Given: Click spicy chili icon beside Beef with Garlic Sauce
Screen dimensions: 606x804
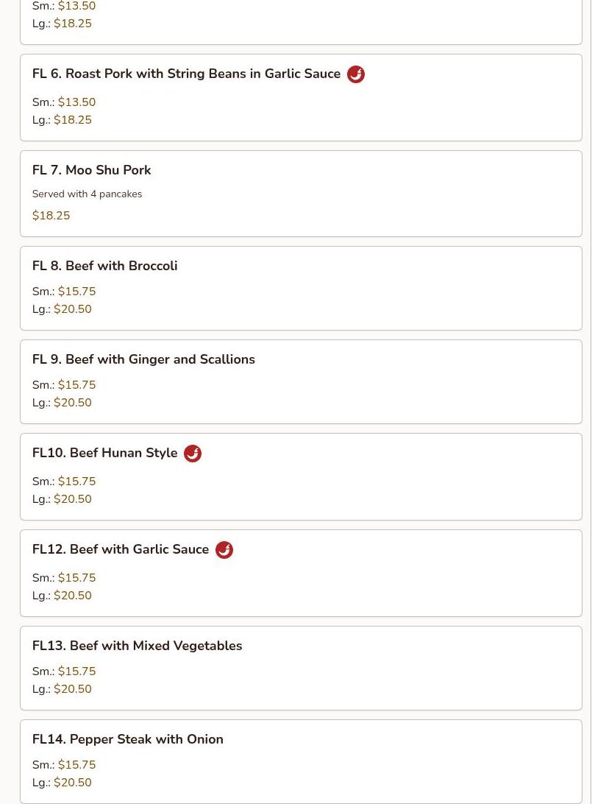Looking at the screenshot, I should point(224,550).
